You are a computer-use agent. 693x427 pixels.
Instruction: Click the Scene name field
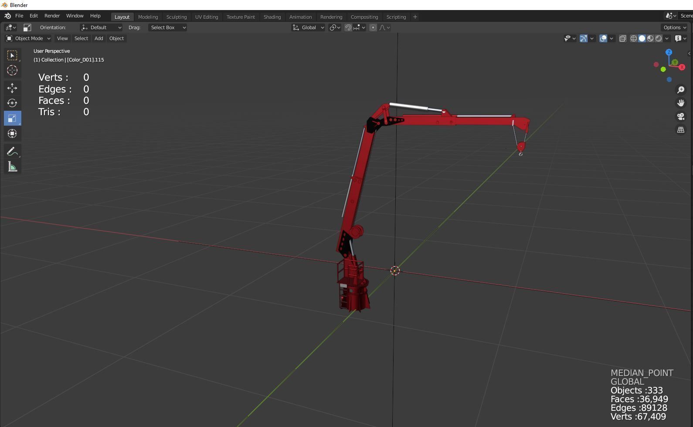coord(686,16)
